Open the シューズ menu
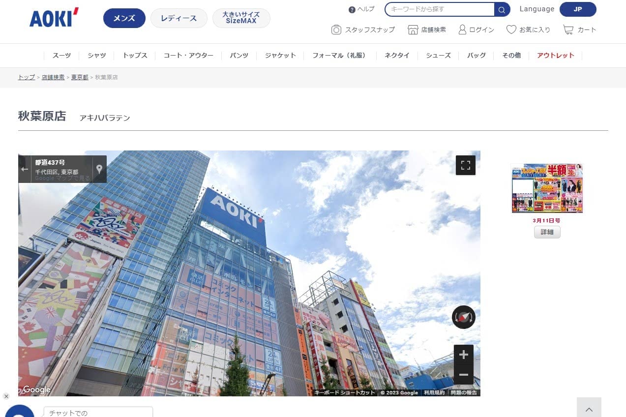 tap(439, 56)
